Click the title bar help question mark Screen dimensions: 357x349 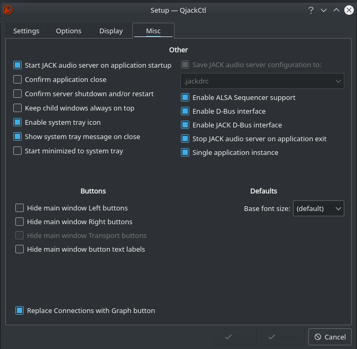tap(310, 10)
